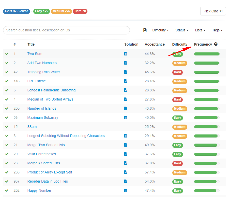Open the Tags dropdown menu

coord(217,30)
